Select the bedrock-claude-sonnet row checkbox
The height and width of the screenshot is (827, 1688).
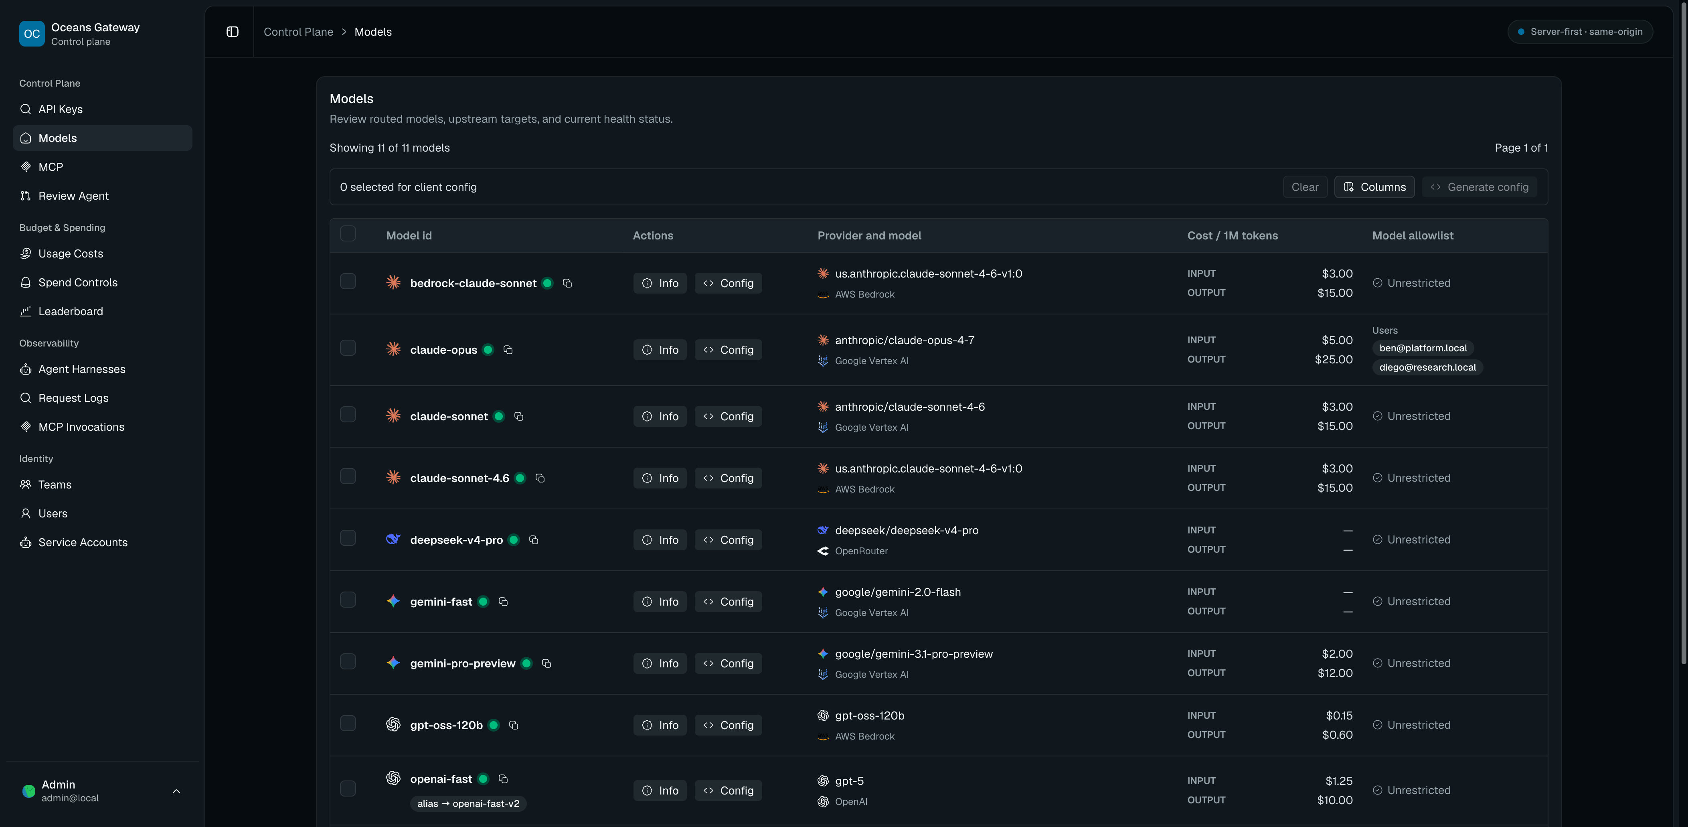[x=348, y=281]
